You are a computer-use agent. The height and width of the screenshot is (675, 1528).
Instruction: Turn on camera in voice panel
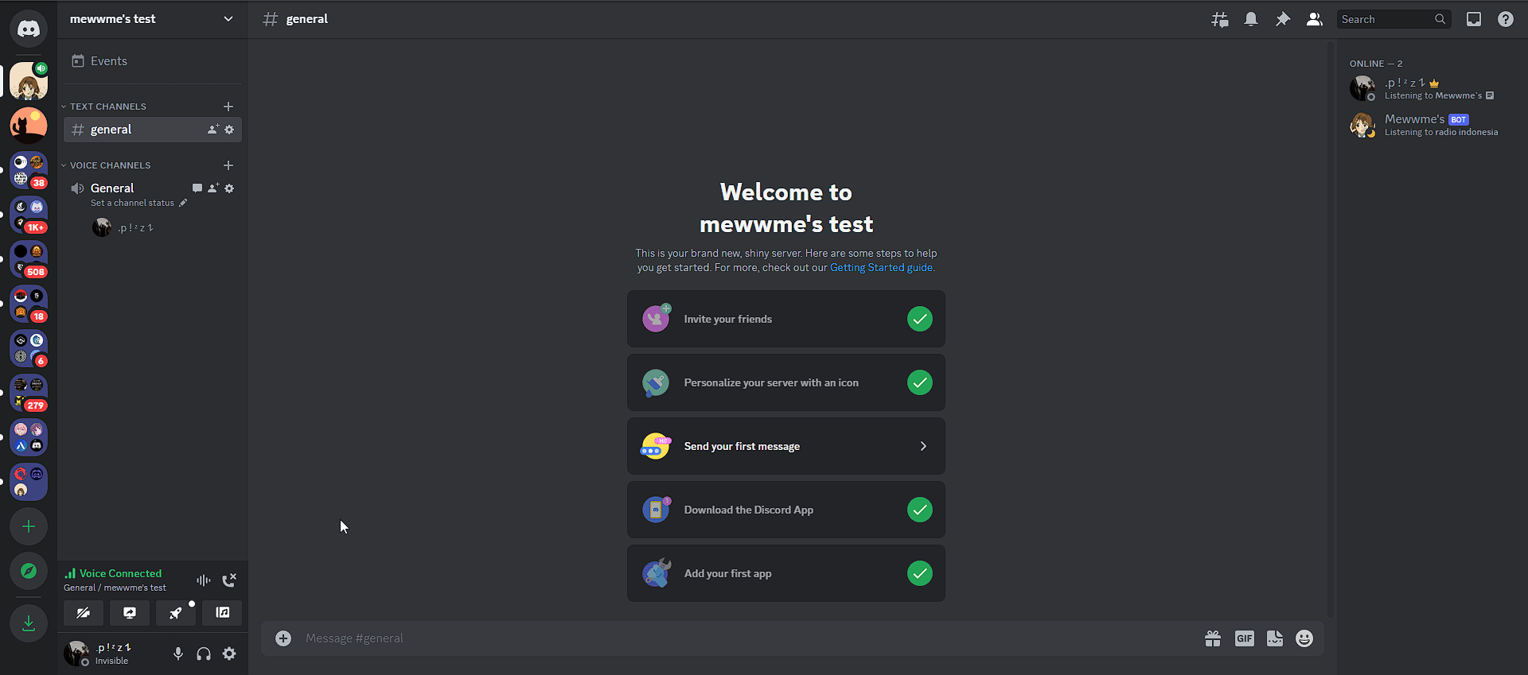coord(84,613)
